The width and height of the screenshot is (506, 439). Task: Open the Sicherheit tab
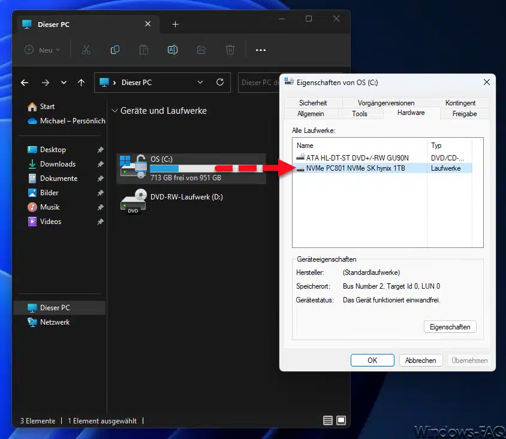[313, 103]
